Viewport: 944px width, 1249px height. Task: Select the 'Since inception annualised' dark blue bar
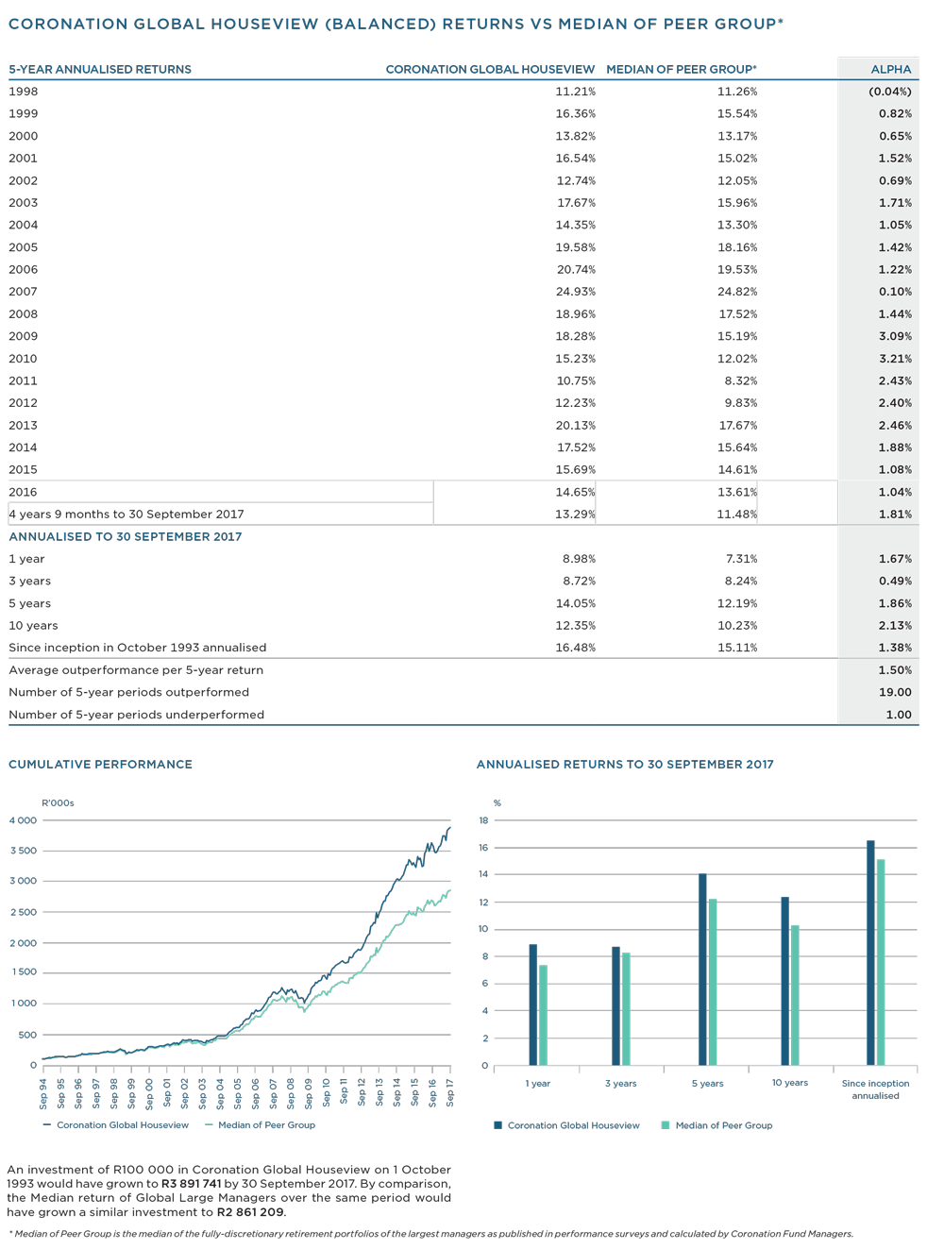[x=870, y=953]
